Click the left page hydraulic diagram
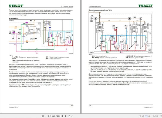 click(x=41, y=37)
